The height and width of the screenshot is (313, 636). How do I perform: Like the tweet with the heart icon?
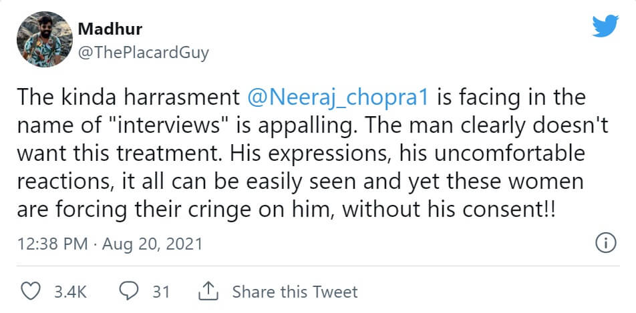(30, 292)
